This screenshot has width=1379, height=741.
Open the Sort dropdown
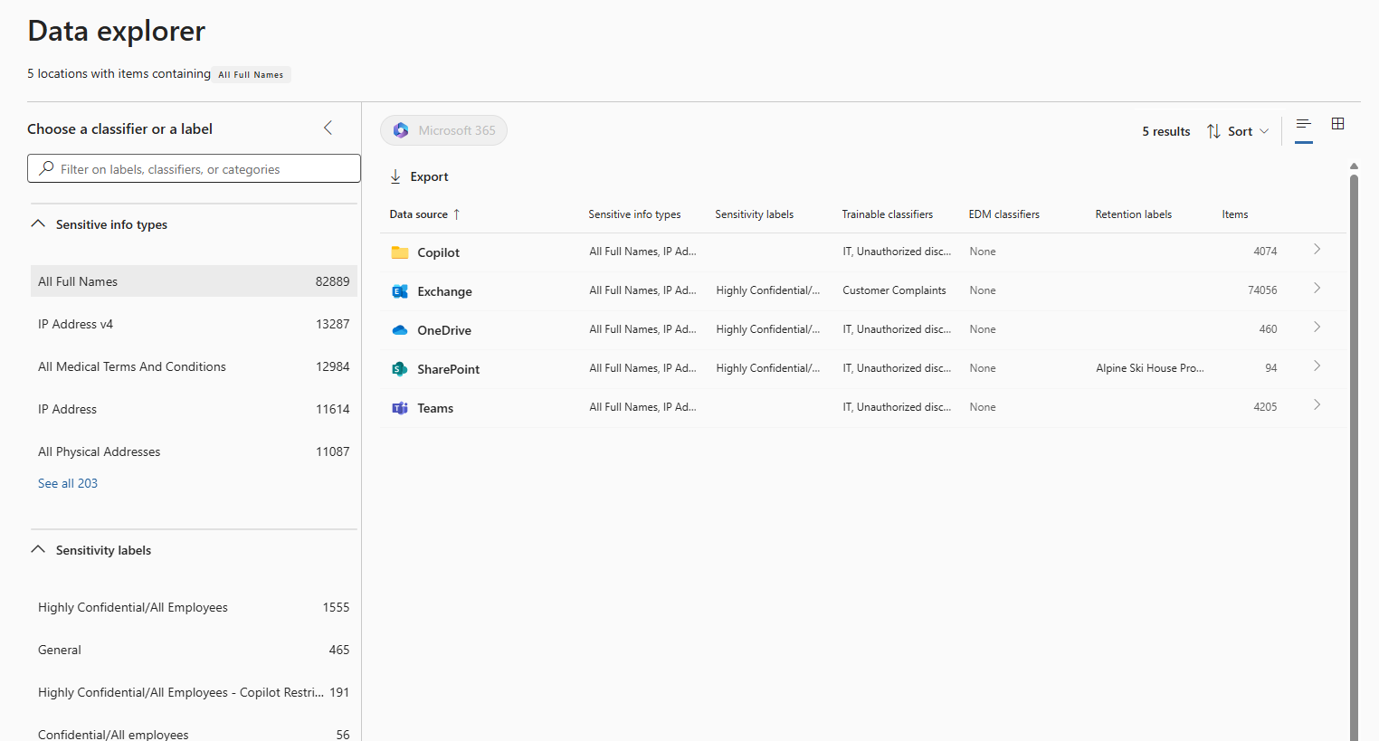click(x=1238, y=131)
